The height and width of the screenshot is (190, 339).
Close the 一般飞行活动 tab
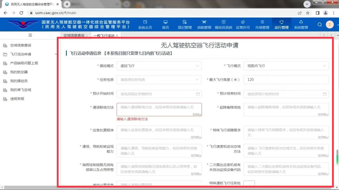tap(117, 36)
